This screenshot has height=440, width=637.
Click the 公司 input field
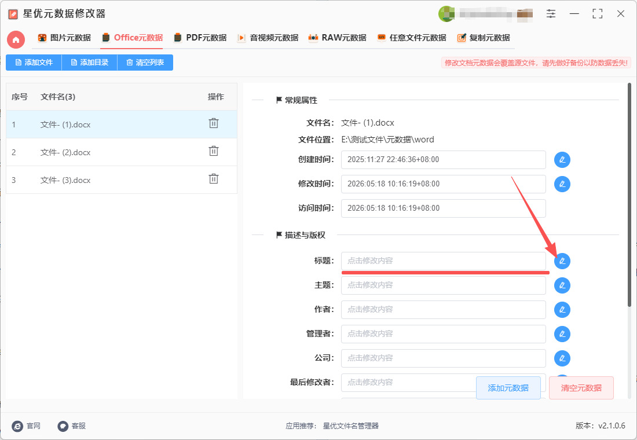443,358
